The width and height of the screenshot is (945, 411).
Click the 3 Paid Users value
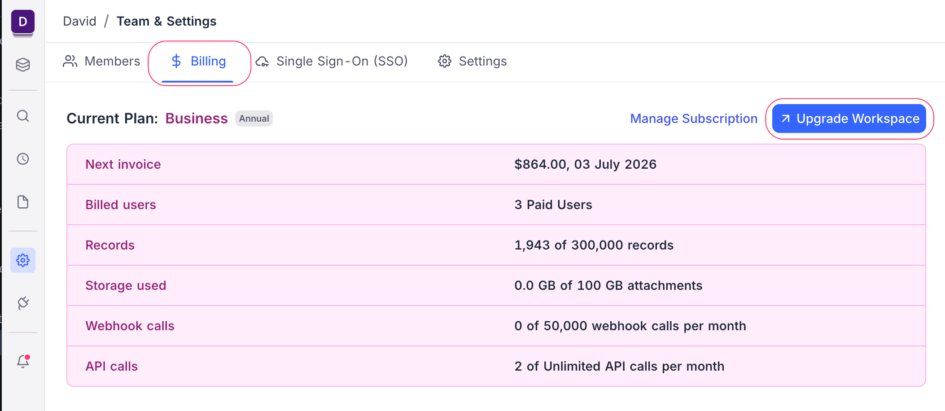[x=553, y=205]
